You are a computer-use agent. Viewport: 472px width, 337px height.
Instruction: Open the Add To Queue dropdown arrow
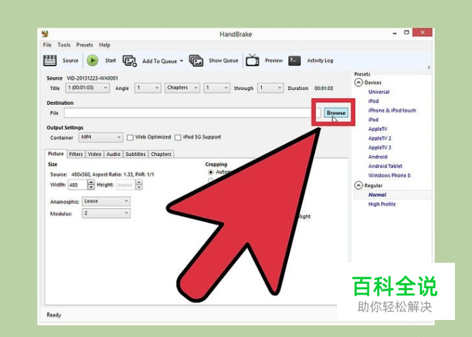click(181, 61)
